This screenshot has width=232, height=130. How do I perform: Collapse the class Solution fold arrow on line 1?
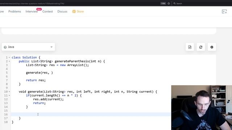pyautogui.click(x=9, y=57)
